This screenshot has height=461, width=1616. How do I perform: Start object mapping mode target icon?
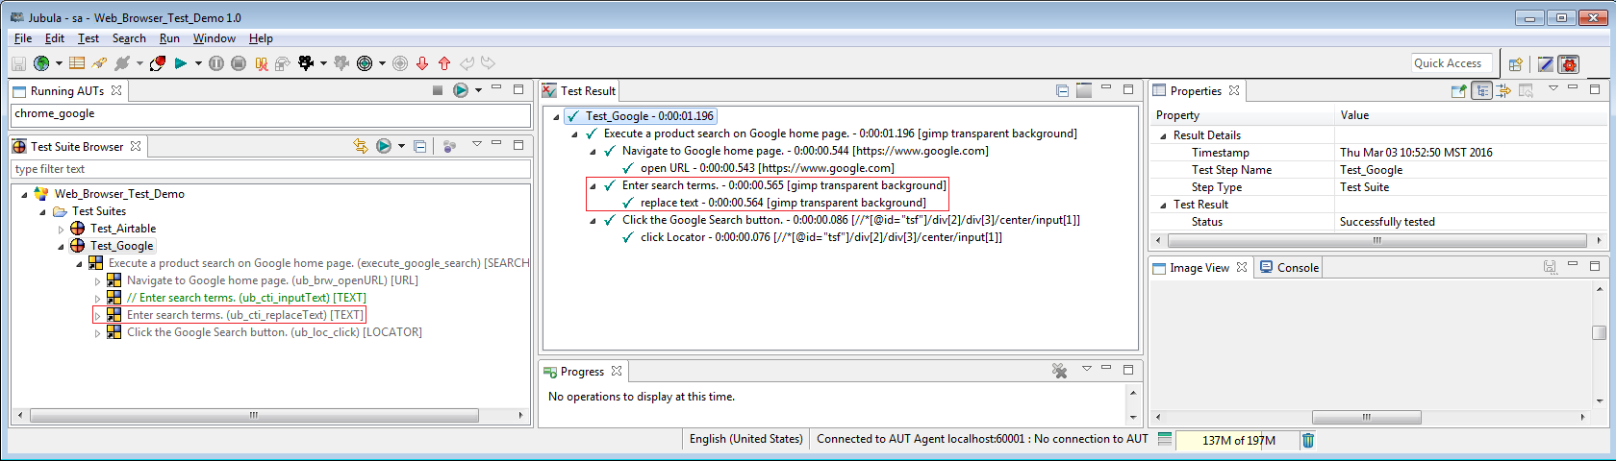365,63
